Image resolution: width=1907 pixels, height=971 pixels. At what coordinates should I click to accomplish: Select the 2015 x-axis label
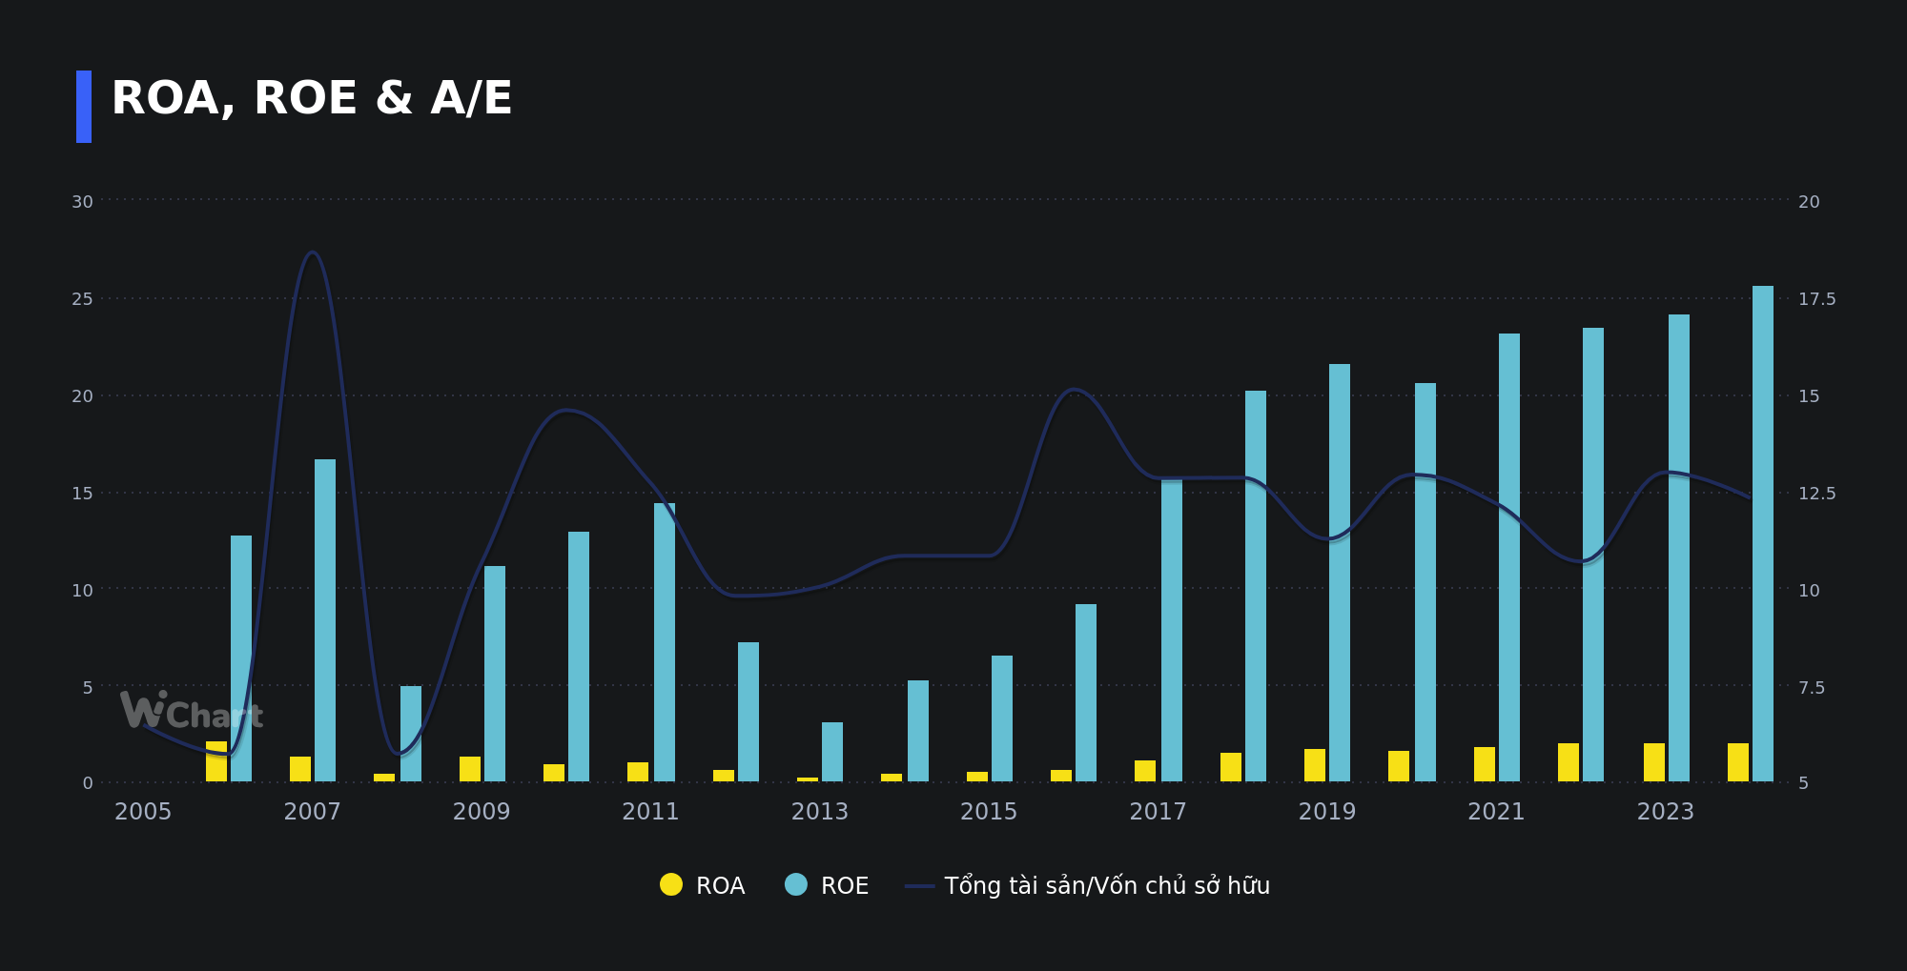(989, 812)
